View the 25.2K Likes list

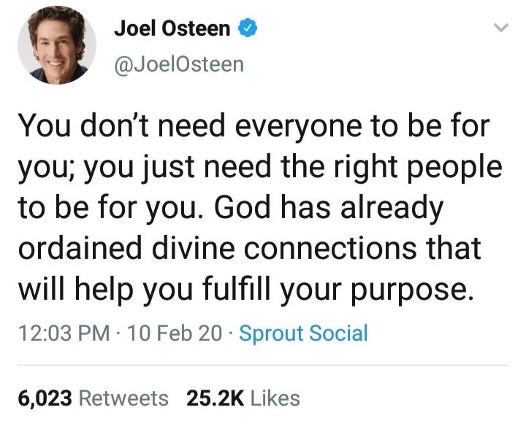(243, 398)
